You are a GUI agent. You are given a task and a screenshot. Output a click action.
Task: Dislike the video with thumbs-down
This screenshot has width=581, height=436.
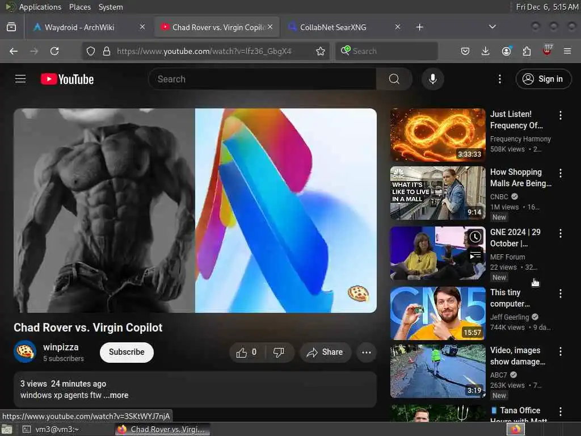(279, 352)
